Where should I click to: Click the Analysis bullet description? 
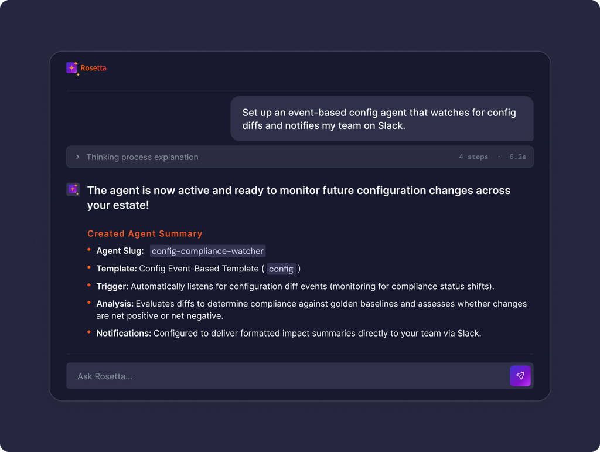[312, 310]
